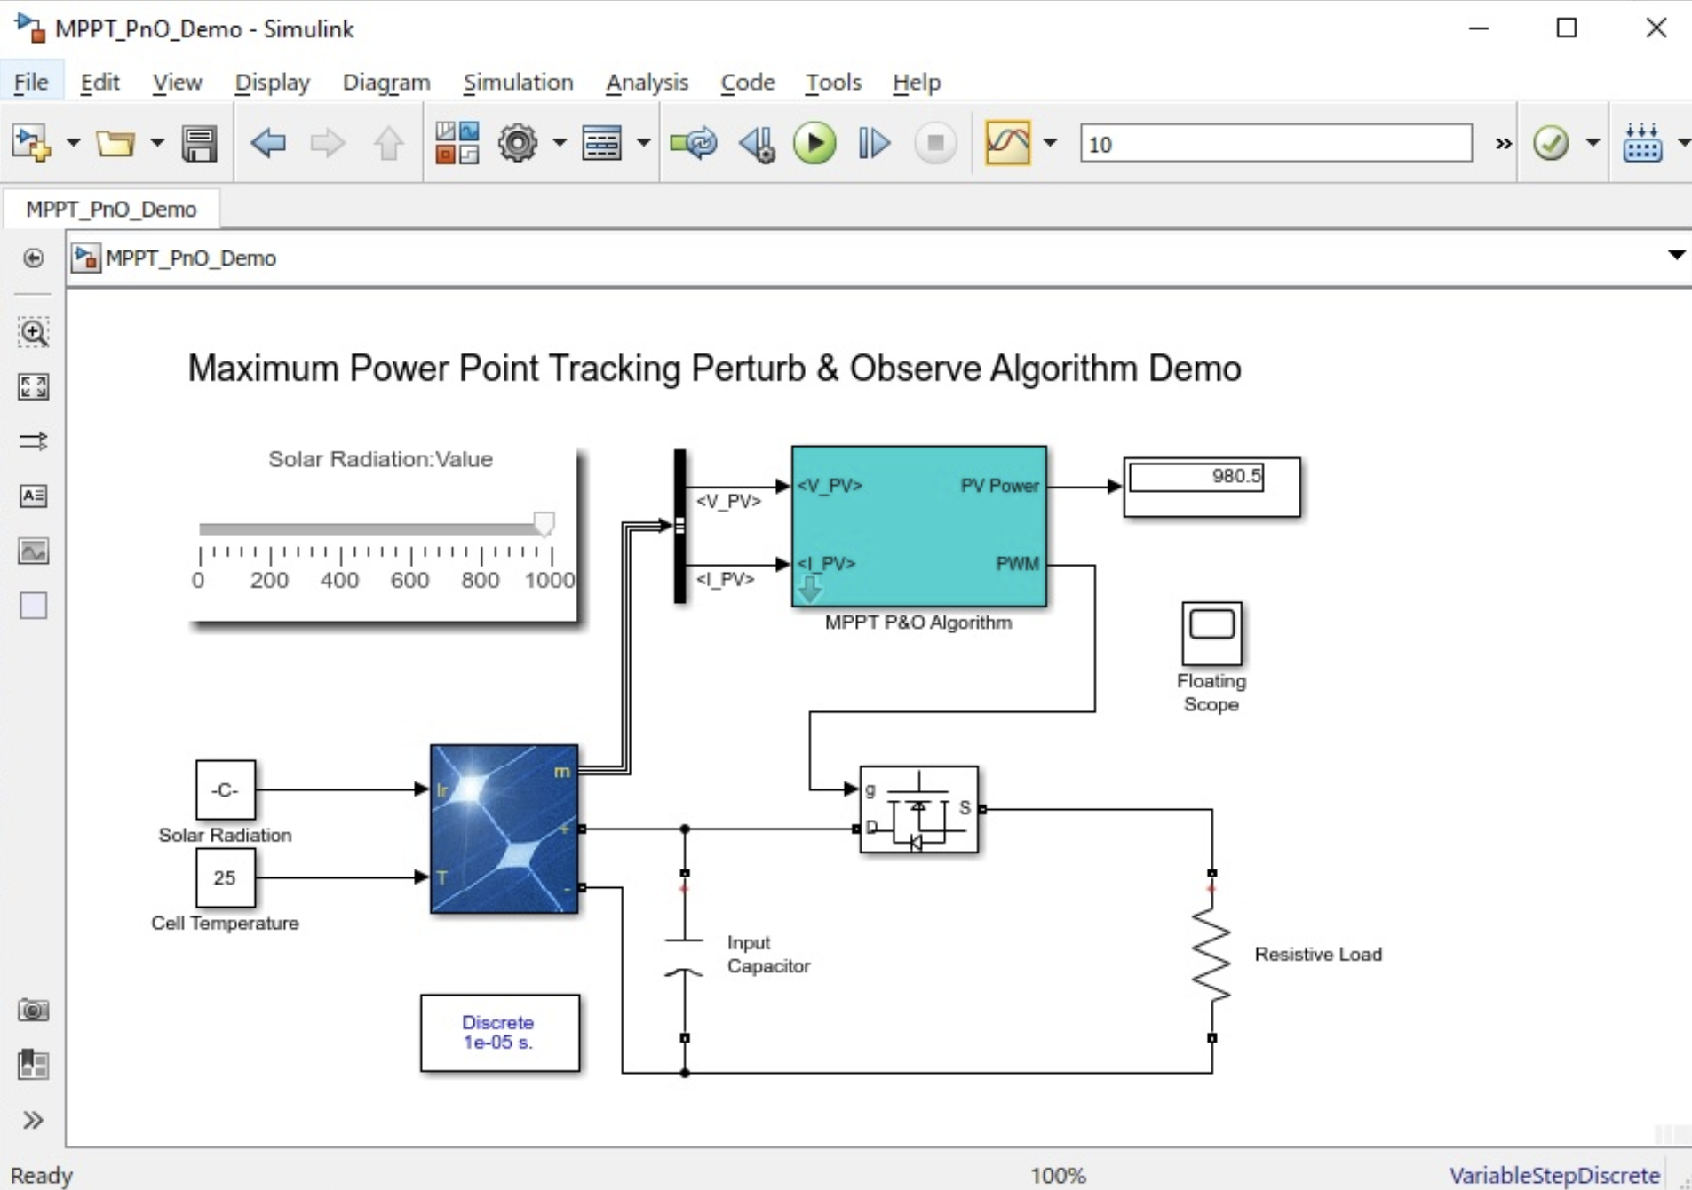Image resolution: width=1692 pixels, height=1190 pixels.
Task: Click the Solar Radiation slider handle
Action: 544,524
